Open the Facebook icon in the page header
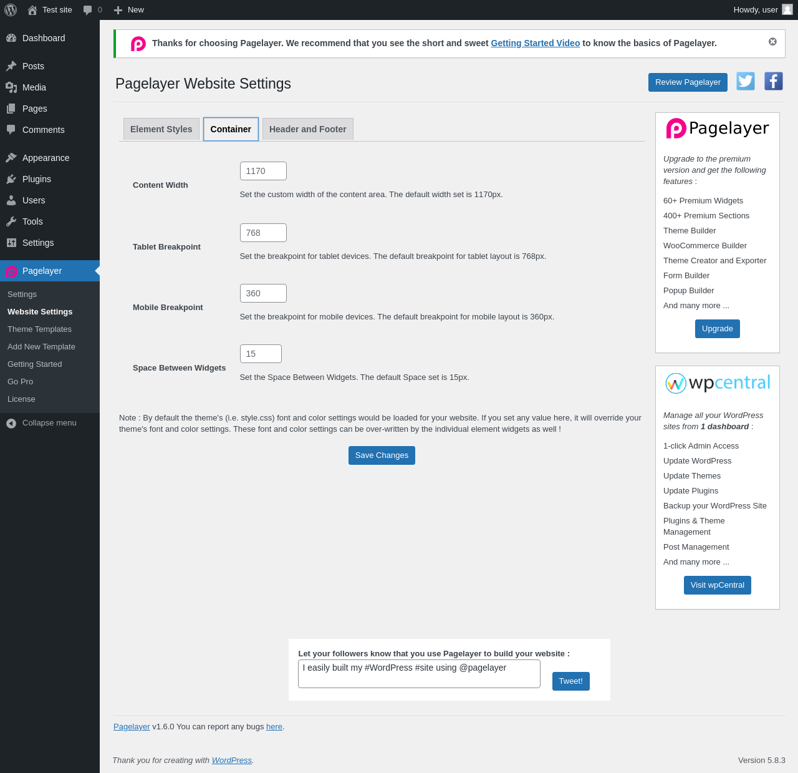 pos(774,81)
